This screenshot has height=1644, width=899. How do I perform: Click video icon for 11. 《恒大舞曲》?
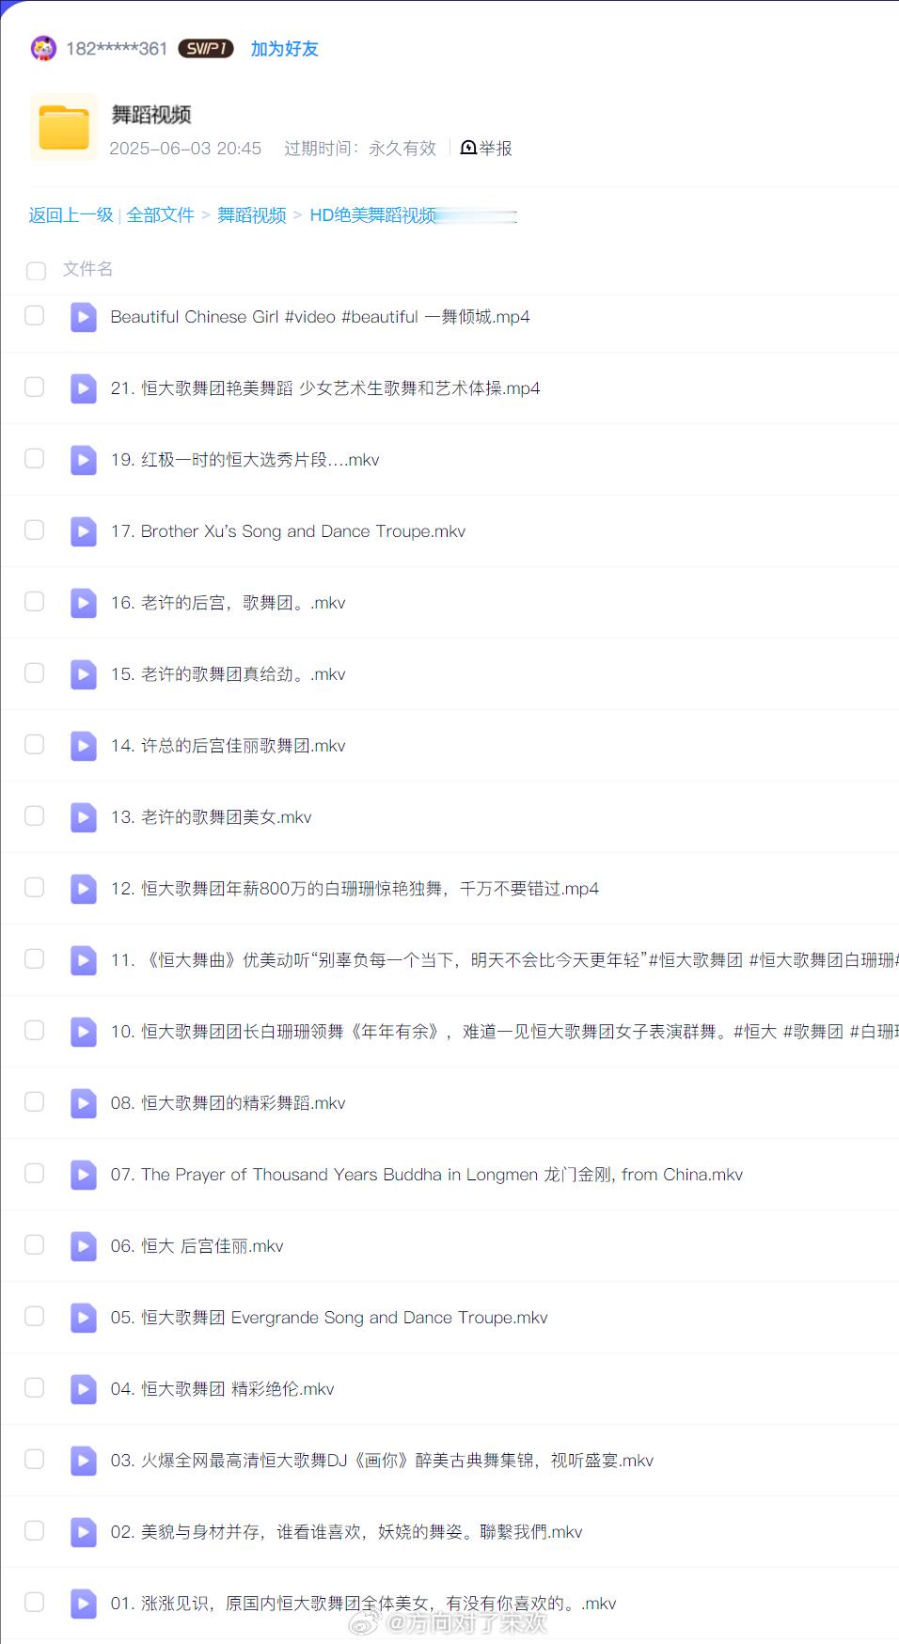84,960
